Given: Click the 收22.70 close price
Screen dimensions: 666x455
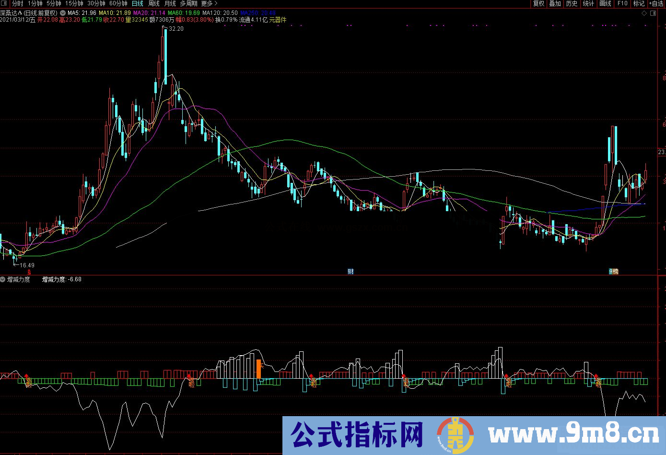Looking at the screenshot, I should [x=114, y=20].
